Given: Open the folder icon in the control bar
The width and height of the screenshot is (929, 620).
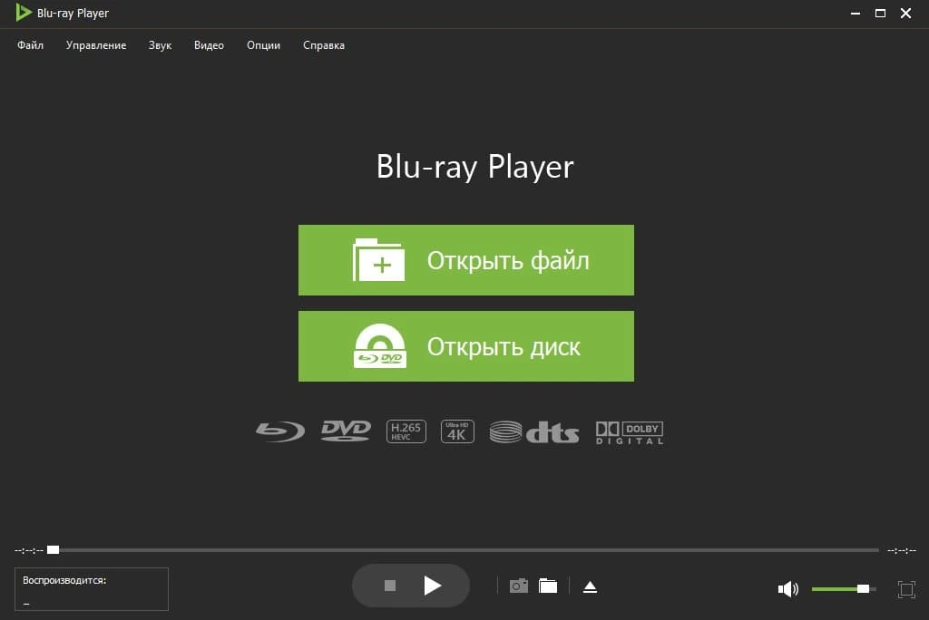Looking at the screenshot, I should (x=548, y=586).
